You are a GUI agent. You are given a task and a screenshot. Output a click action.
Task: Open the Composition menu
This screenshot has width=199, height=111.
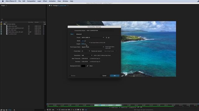pos(31,1)
